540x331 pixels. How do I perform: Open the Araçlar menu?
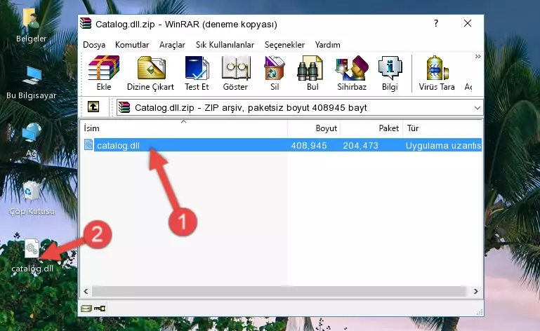[x=172, y=45]
